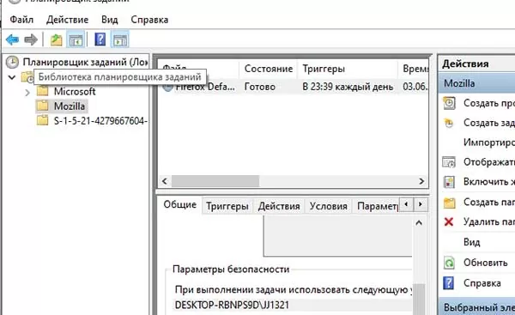The height and width of the screenshot is (315, 515).
Task: Click the Включить журнал icon
Action: [x=449, y=182]
